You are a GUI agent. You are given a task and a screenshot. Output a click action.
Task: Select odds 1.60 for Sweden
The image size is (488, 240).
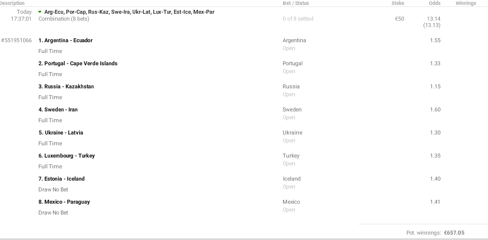click(x=435, y=109)
